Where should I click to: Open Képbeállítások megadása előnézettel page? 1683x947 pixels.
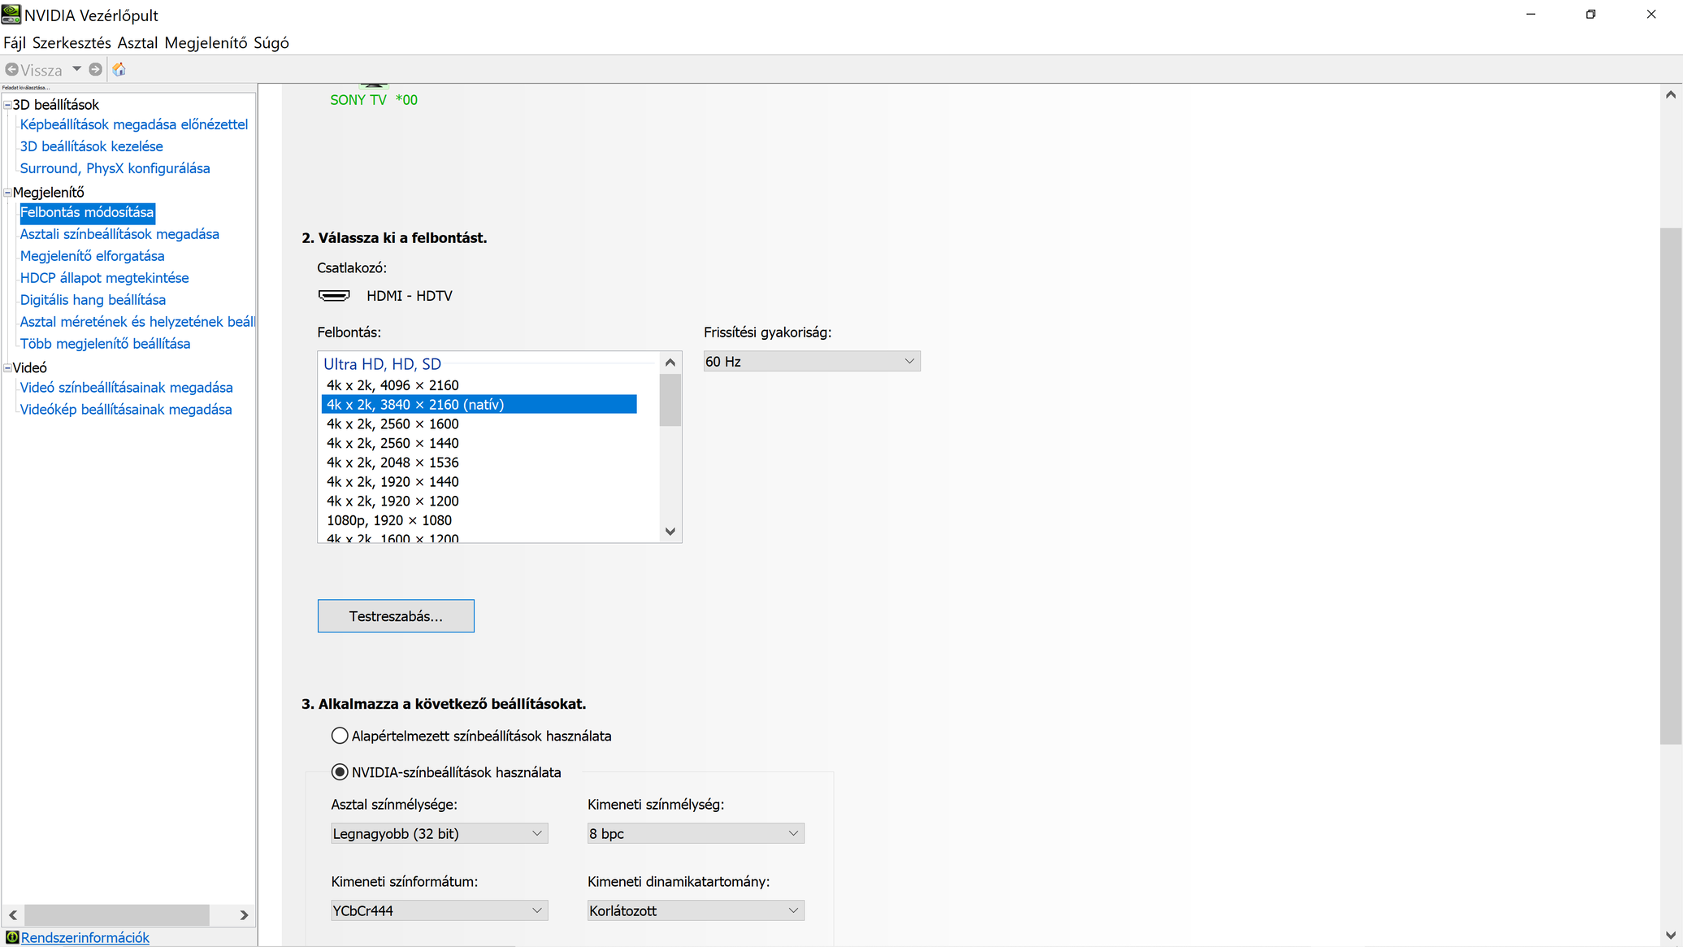(x=134, y=124)
